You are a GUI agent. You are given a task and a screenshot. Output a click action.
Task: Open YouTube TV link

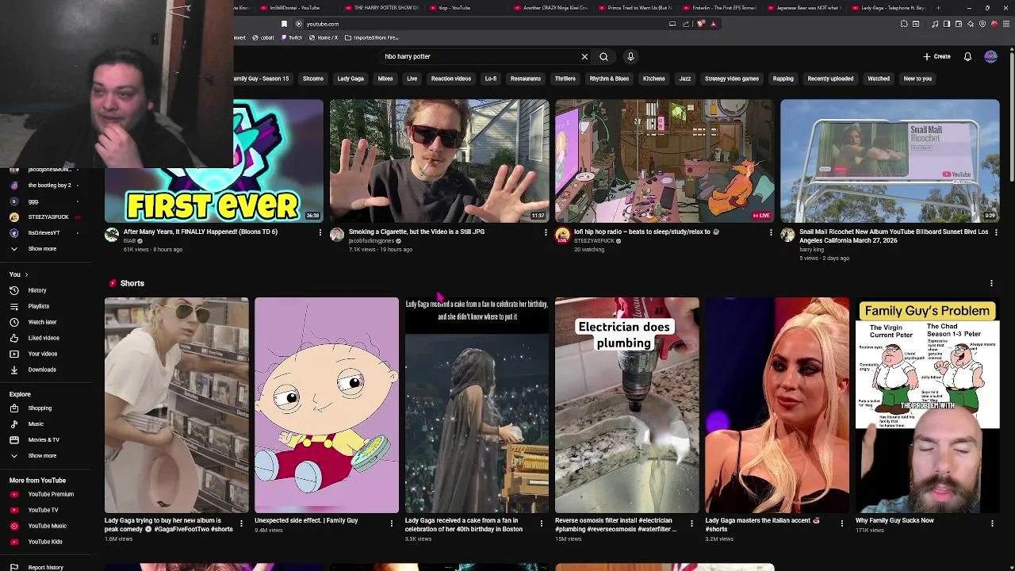43,510
